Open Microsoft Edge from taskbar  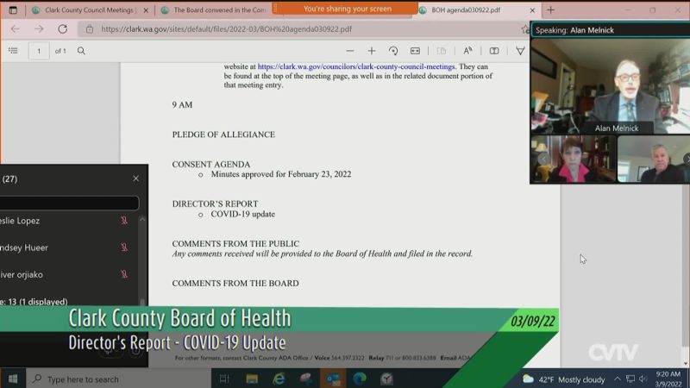pyautogui.click(x=360, y=379)
